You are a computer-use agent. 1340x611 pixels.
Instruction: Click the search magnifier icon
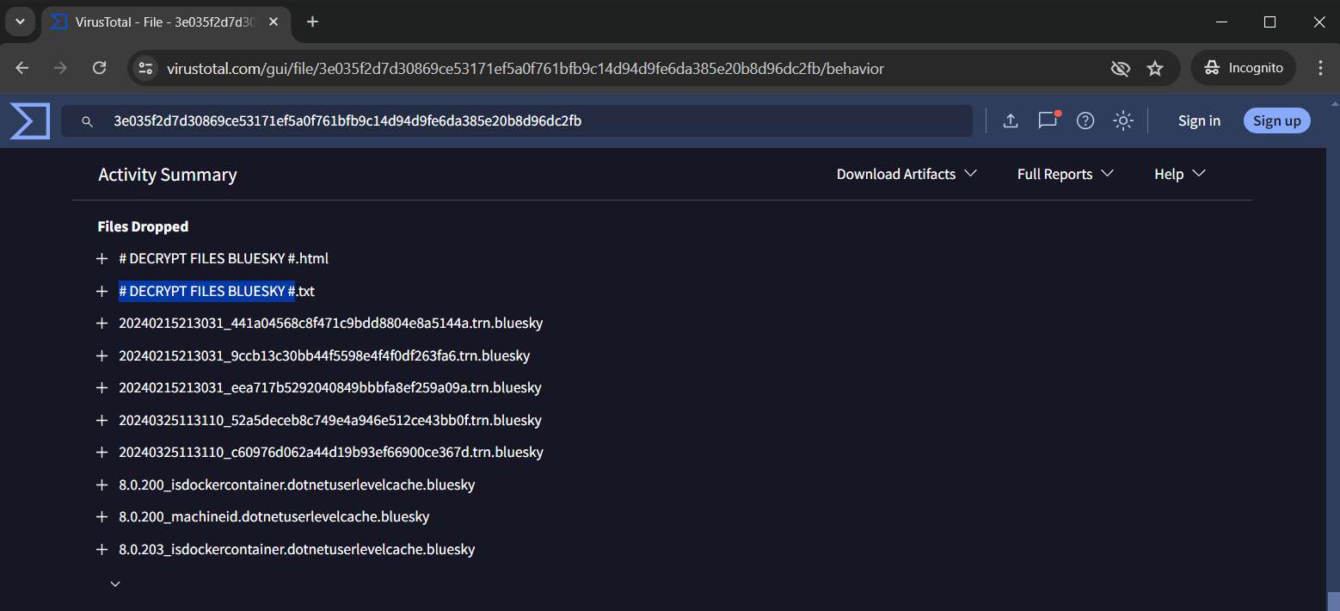pos(87,122)
